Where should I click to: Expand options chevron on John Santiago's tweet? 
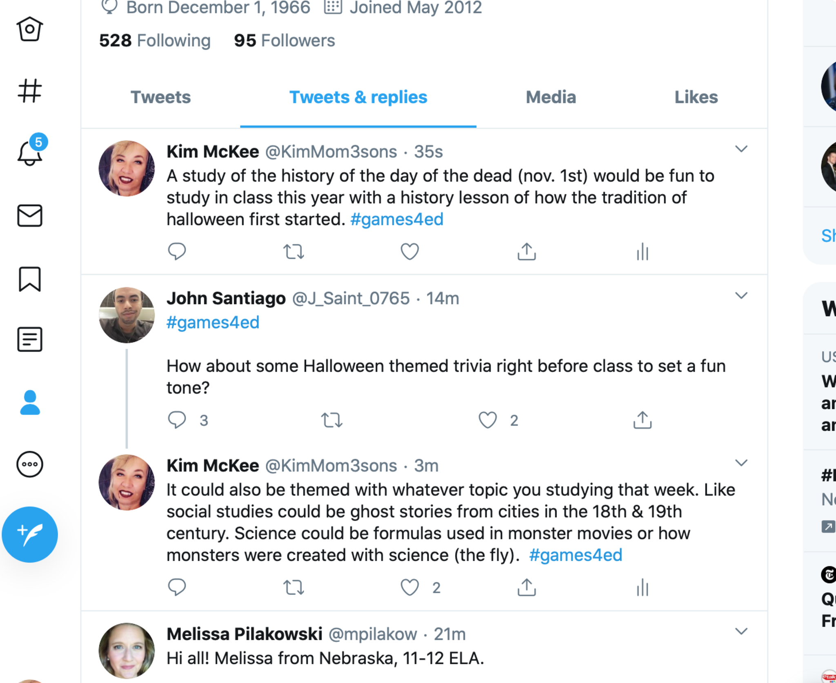point(741,295)
